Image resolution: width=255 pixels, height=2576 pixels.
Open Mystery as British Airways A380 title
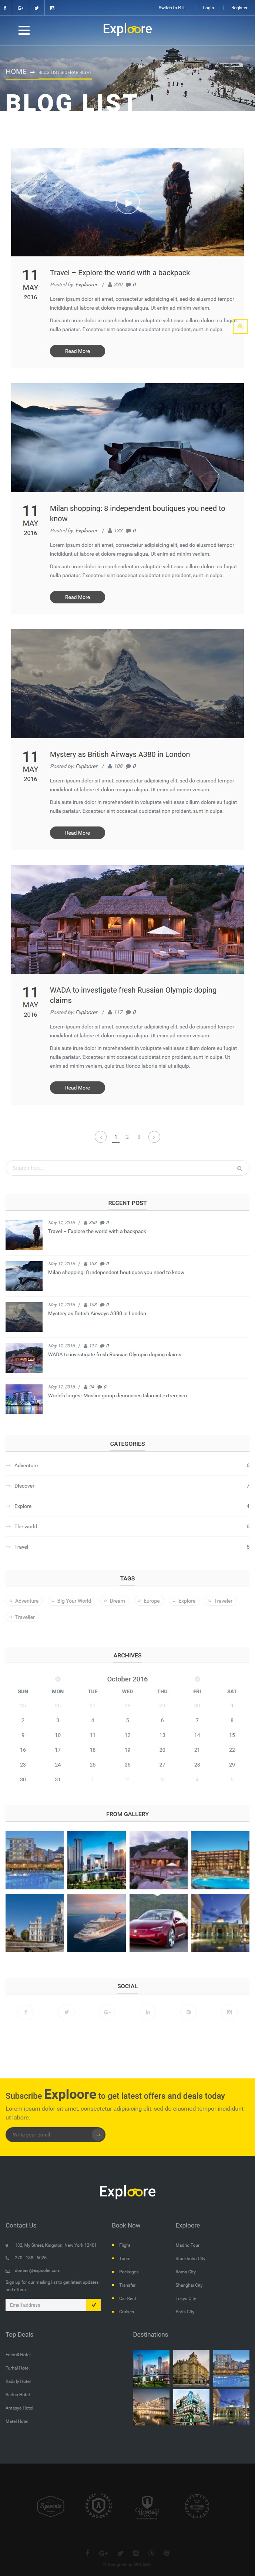pyautogui.click(x=120, y=755)
